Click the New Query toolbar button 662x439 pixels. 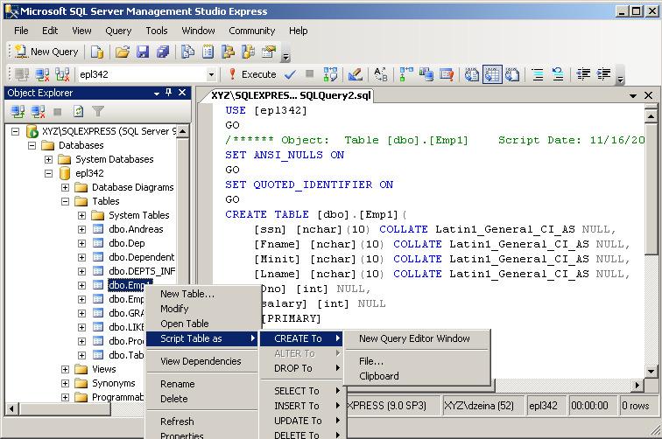click(x=46, y=52)
